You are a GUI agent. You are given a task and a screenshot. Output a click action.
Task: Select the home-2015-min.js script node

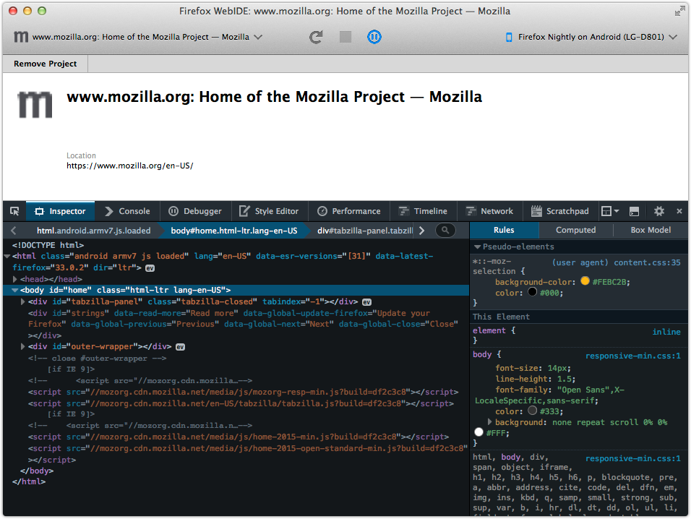239,437
